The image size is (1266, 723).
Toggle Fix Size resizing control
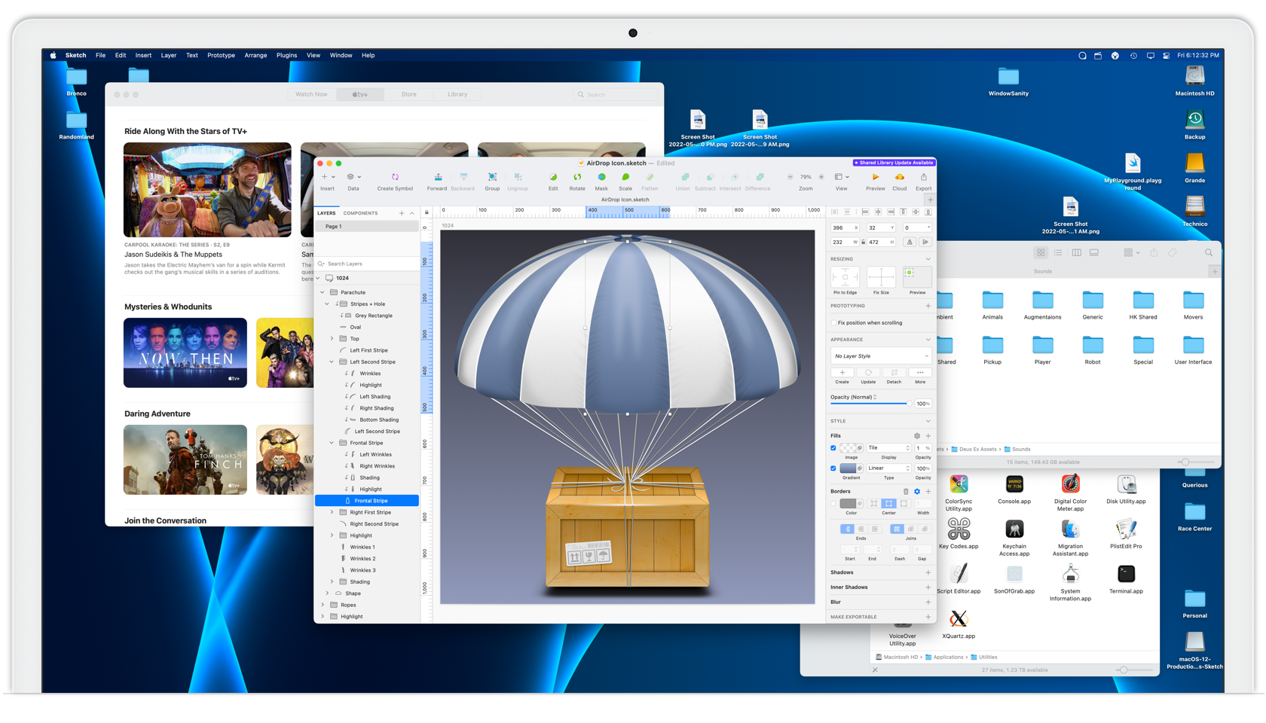coord(881,276)
